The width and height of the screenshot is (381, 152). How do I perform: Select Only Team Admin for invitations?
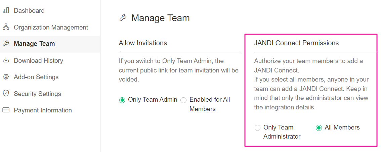(122, 100)
